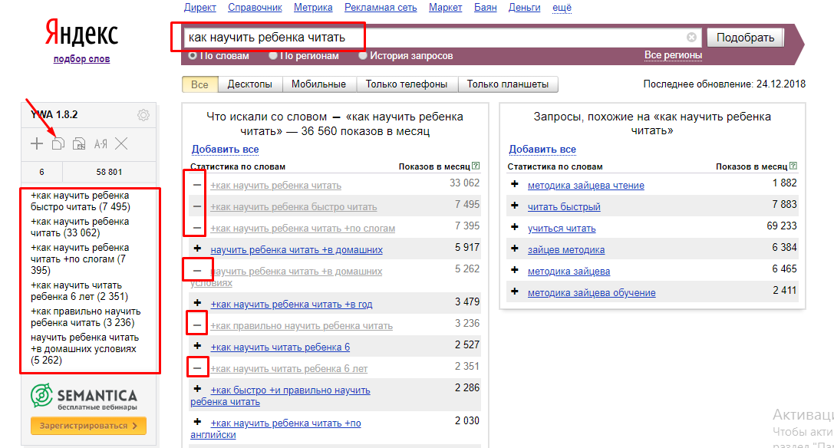The width and height of the screenshot is (834, 448).
Task: Select YWA list phrase 'как правильно научить ребенка читать (3 236)'
Action: click(86, 317)
